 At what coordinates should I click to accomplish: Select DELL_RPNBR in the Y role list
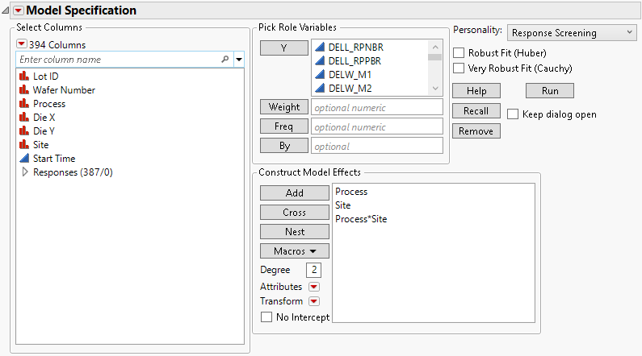click(x=355, y=48)
